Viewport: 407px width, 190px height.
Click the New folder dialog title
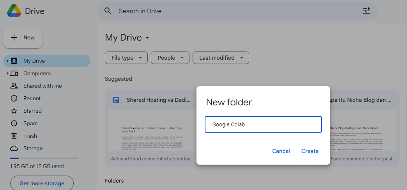click(229, 102)
